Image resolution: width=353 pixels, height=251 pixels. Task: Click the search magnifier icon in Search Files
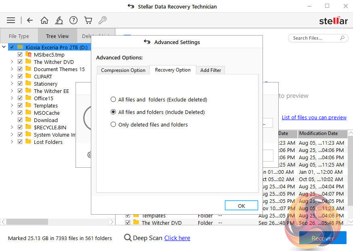pyautogui.click(x=342, y=38)
